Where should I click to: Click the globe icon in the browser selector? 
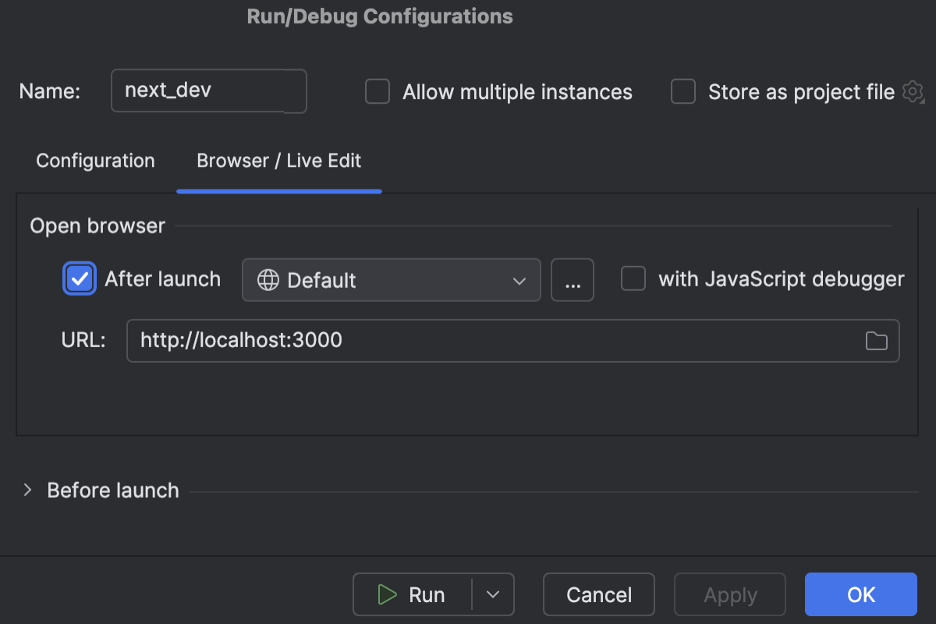tap(267, 278)
